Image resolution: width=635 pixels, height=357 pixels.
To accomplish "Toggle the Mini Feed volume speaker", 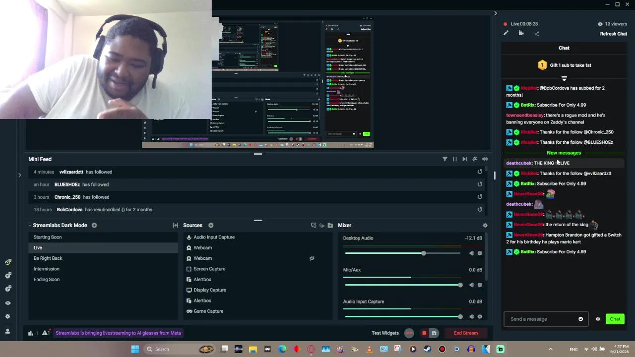I will [485, 159].
